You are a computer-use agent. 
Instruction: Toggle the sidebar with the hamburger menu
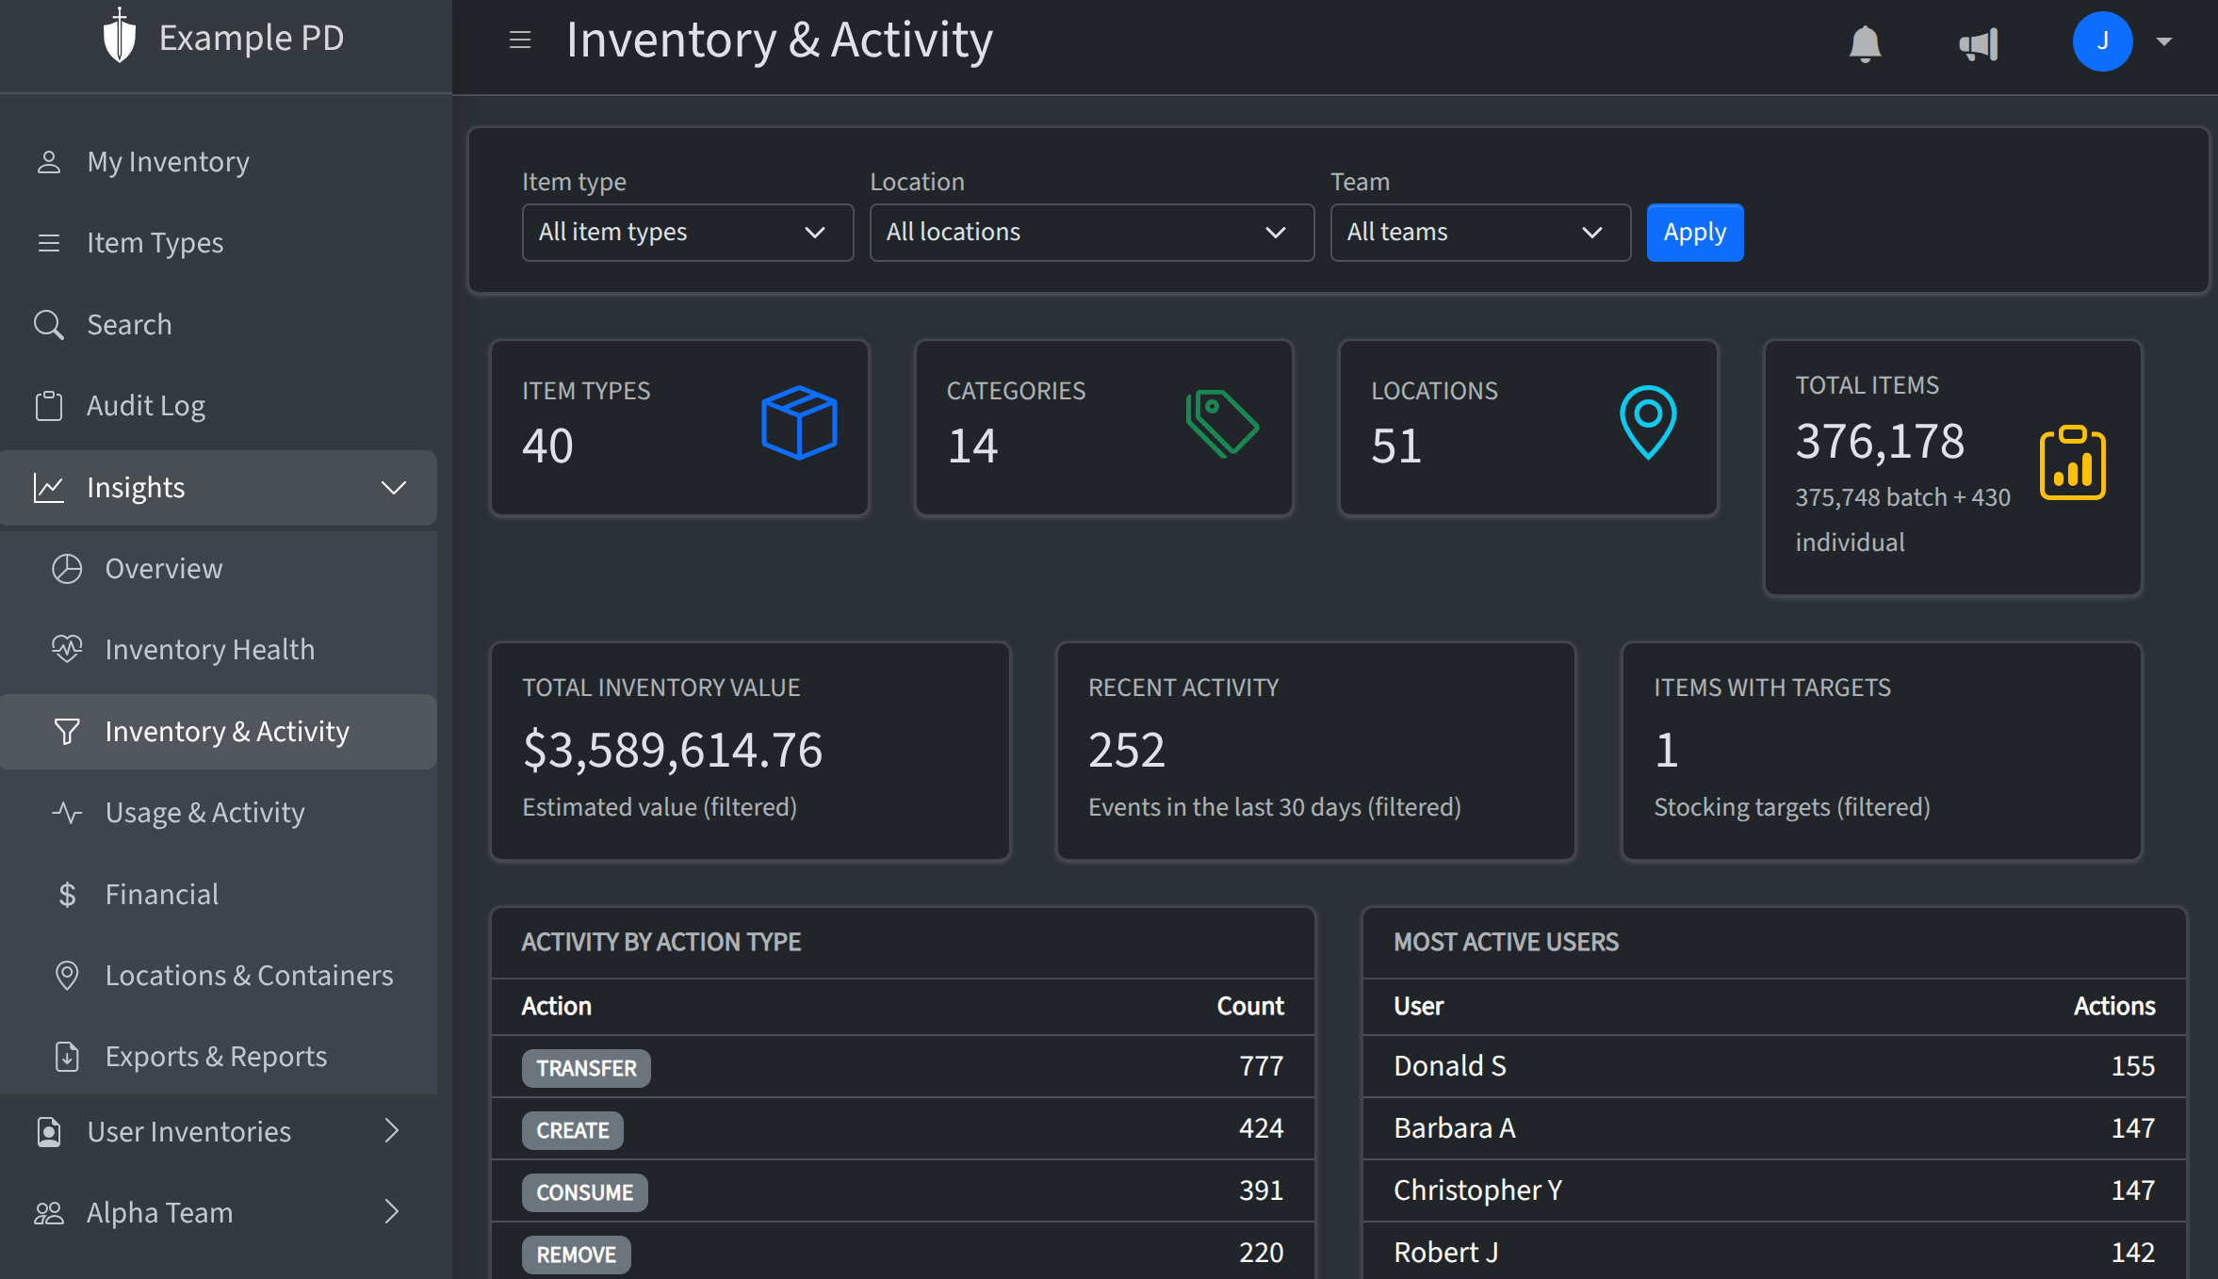coord(520,40)
